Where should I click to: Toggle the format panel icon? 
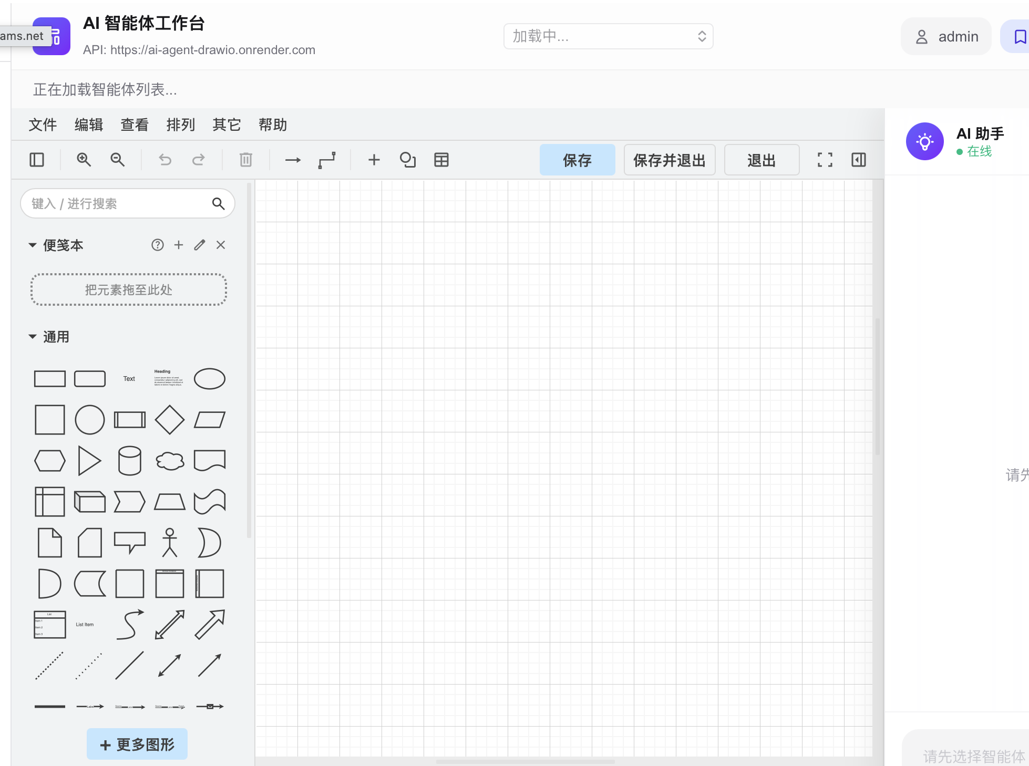point(859,160)
